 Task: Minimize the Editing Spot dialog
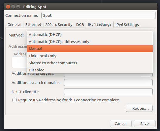(13, 7)
